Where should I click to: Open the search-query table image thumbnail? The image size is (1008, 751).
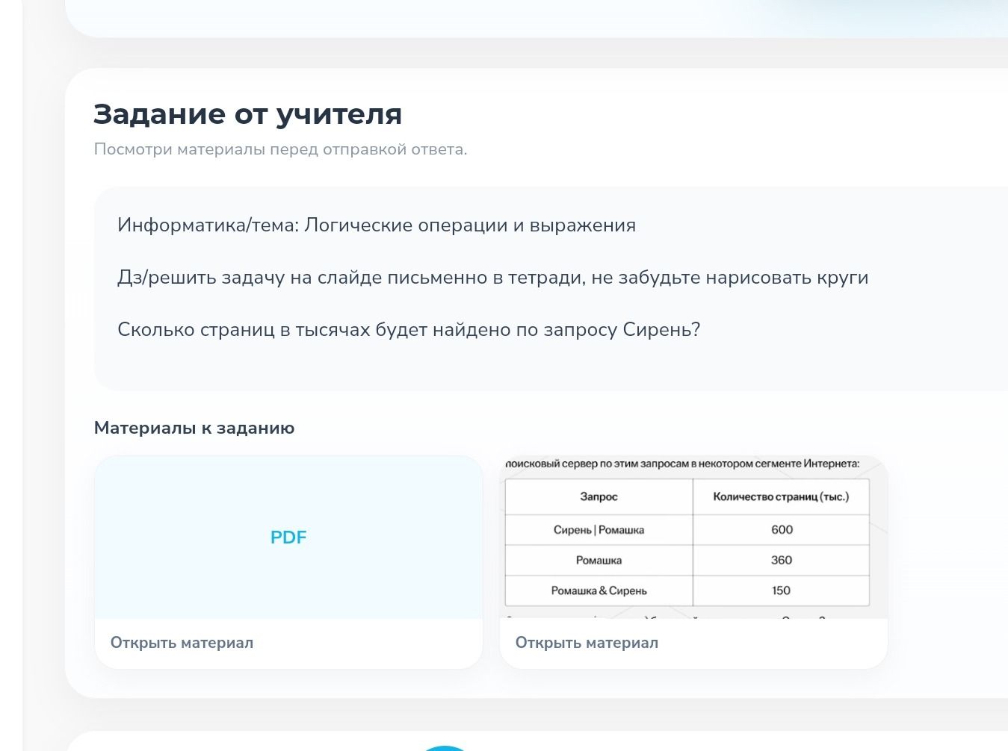pos(693,537)
